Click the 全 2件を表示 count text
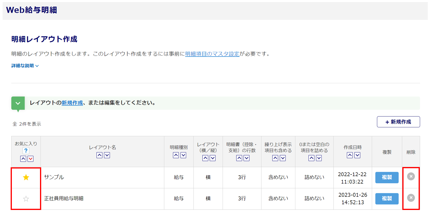The width and height of the screenshot is (429, 215). pos(27,124)
